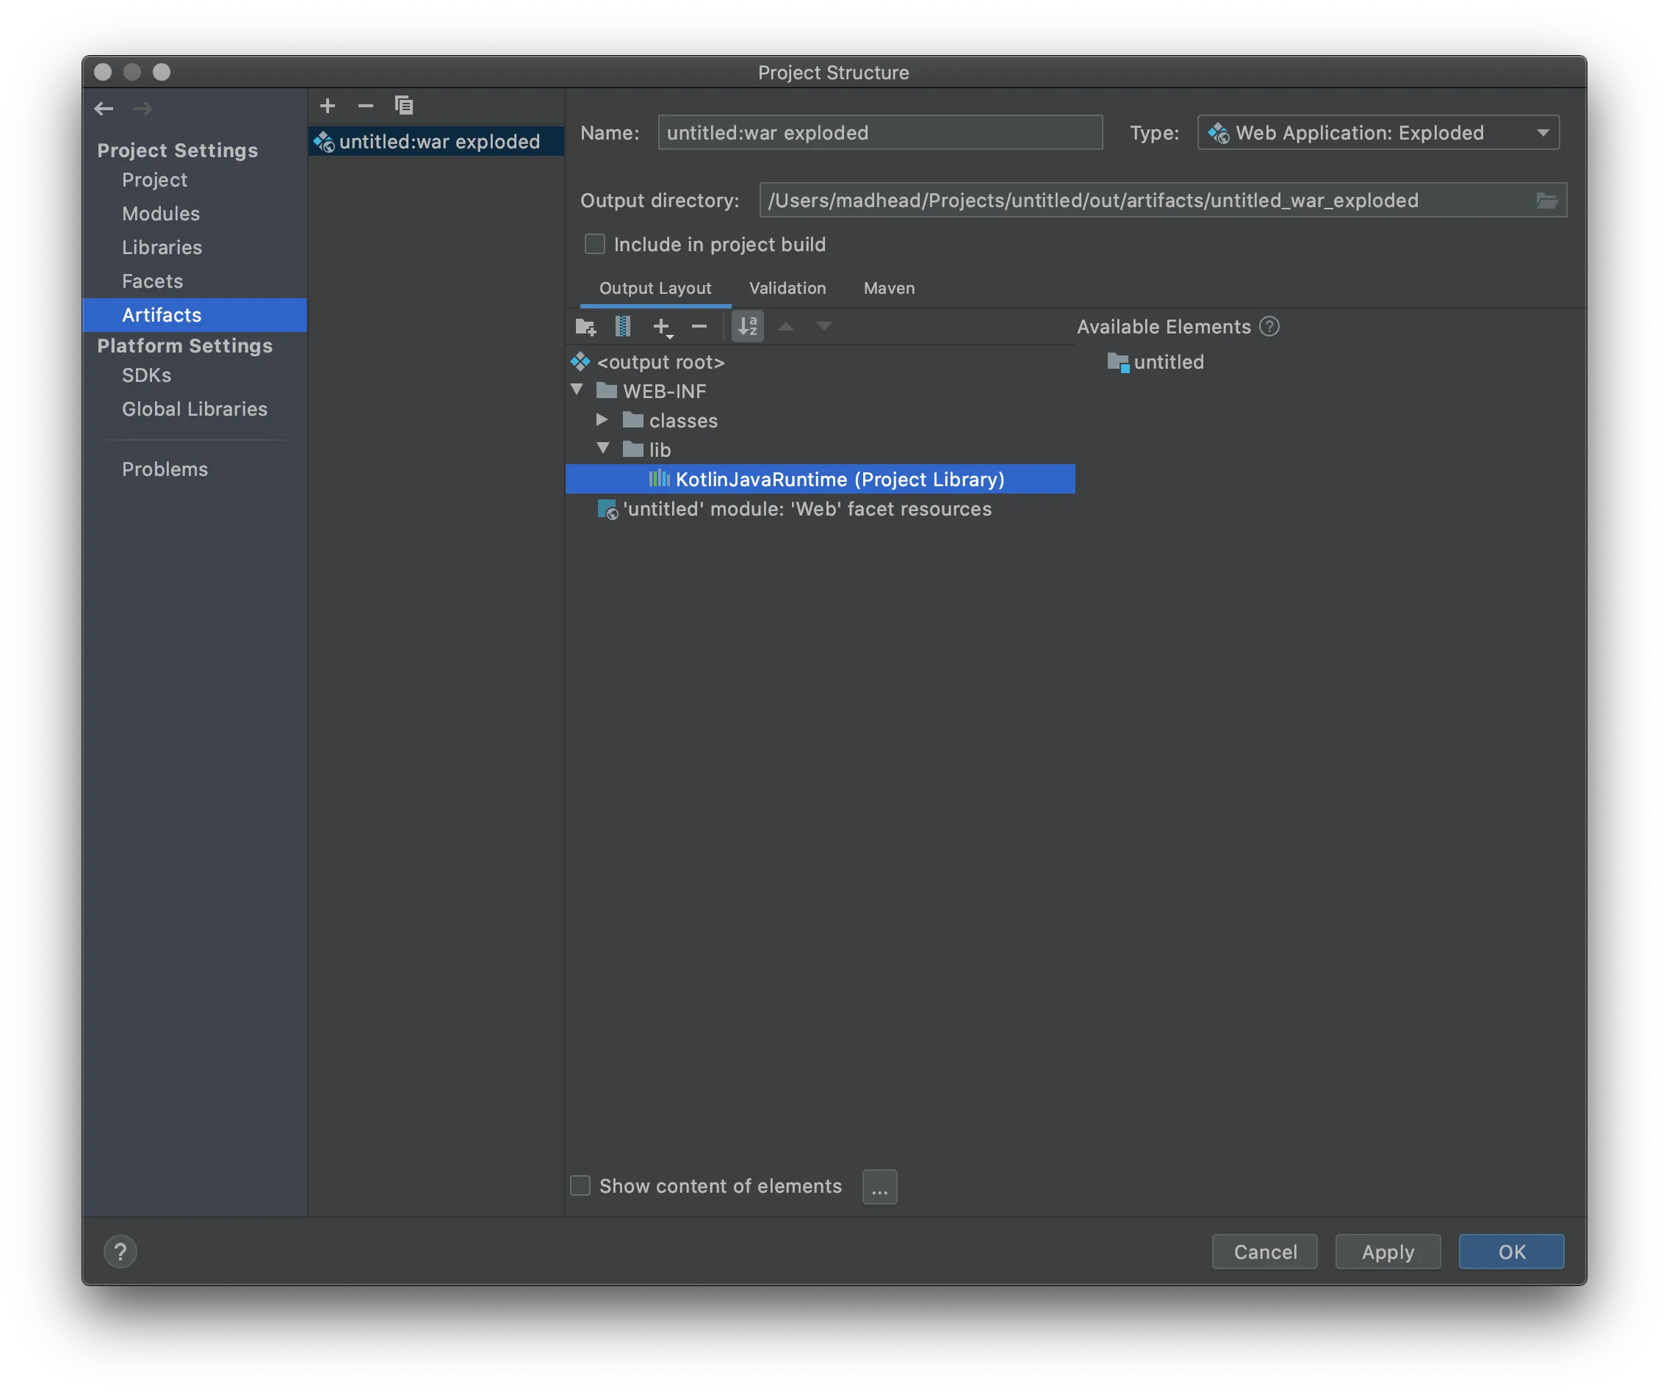This screenshot has width=1669, height=1394.
Task: Select Modules in Project Settings
Action: pyautogui.click(x=161, y=214)
